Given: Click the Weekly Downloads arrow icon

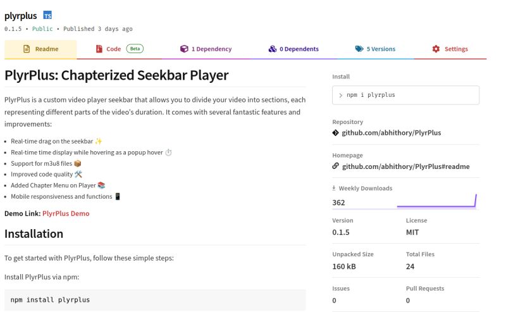Looking at the screenshot, I should 334,188.
